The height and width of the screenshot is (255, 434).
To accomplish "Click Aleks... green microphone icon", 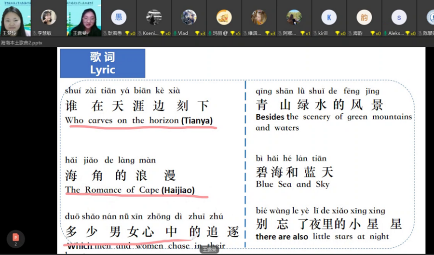I will 385,33.
